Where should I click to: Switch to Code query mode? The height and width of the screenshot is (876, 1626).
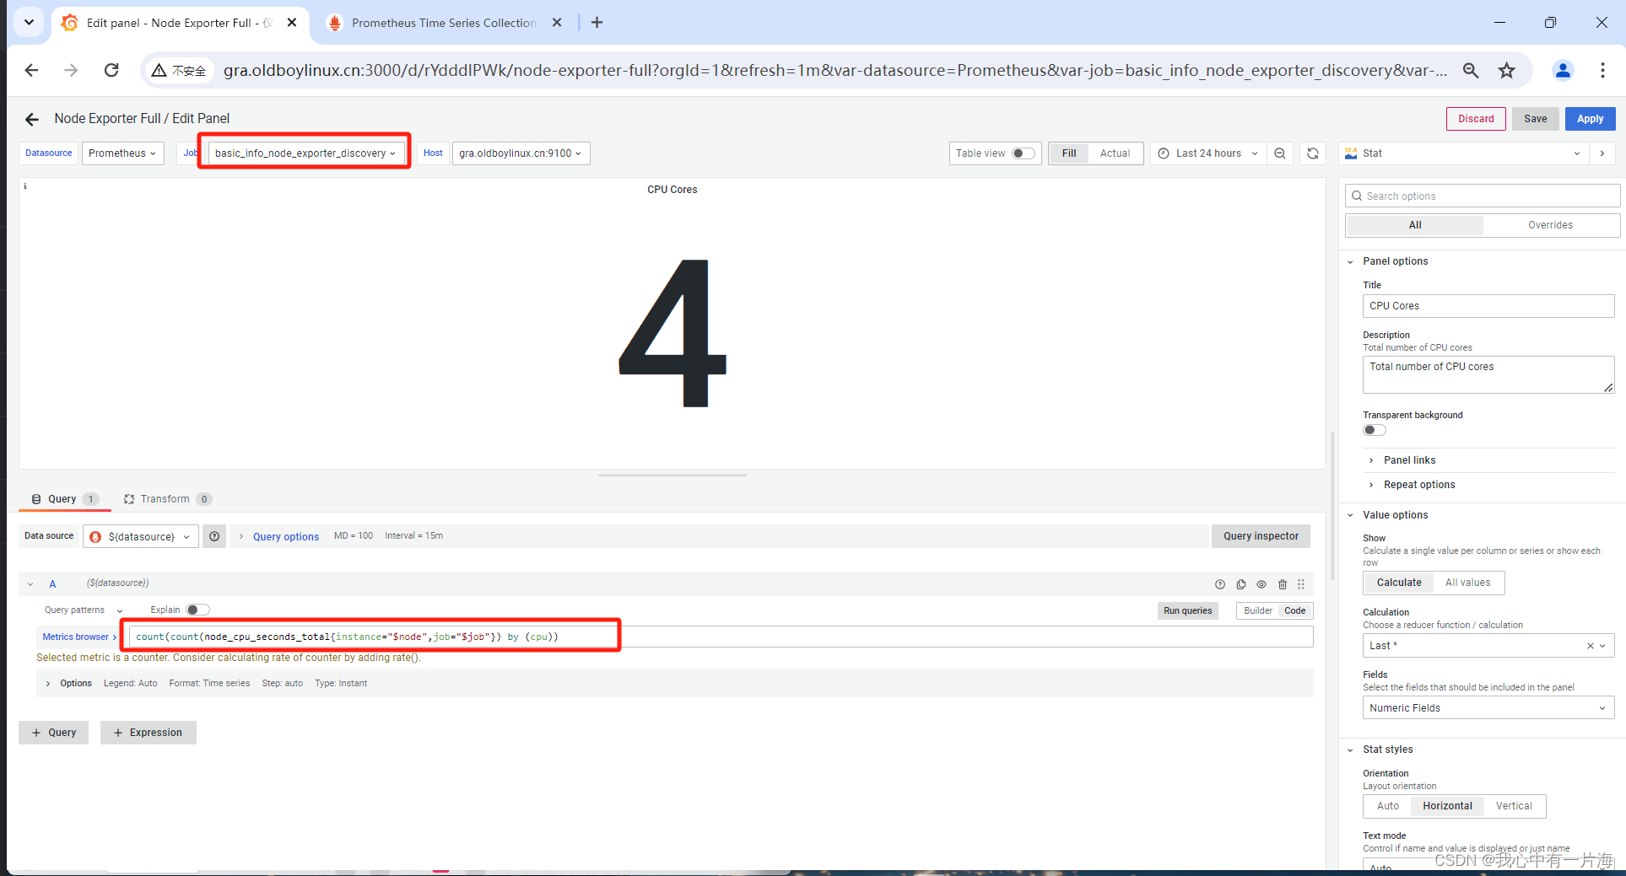tap(1294, 611)
